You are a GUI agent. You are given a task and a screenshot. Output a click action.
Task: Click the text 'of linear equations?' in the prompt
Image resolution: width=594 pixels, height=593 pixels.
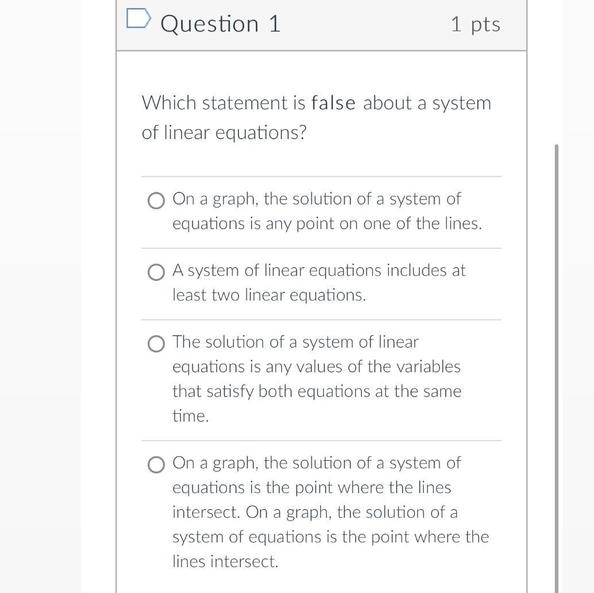point(224,132)
